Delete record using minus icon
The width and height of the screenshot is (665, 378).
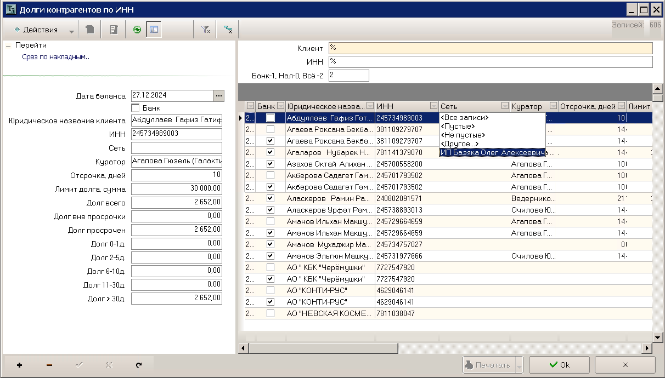[49, 365]
